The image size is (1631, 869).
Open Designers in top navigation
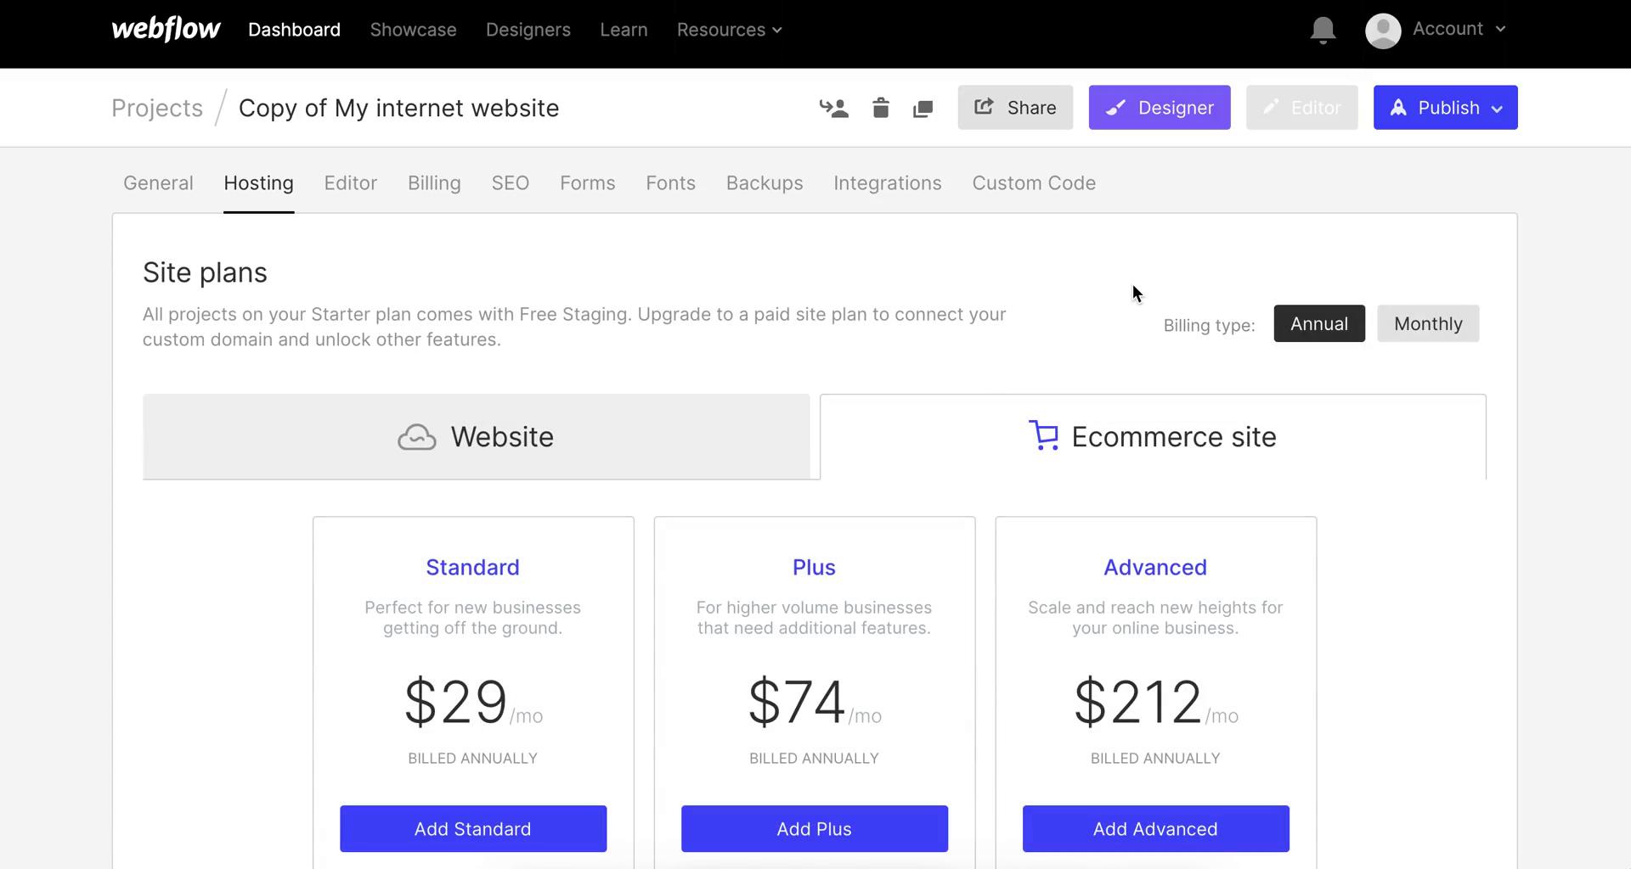[528, 30]
